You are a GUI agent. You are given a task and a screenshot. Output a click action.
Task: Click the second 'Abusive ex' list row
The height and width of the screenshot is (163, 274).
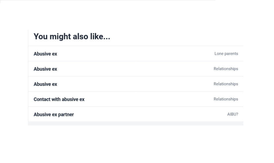coord(136,69)
